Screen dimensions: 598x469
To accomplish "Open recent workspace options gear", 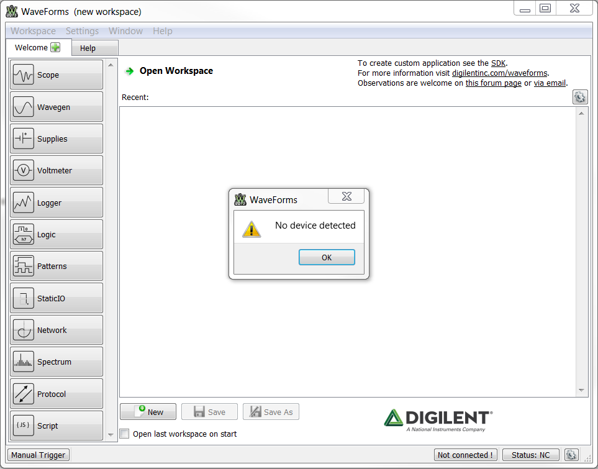I will click(x=580, y=98).
